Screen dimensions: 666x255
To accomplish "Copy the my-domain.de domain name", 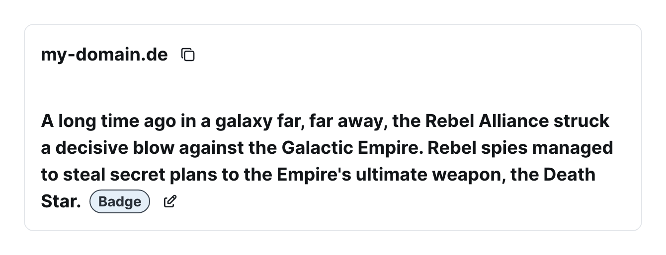I will click(x=188, y=55).
